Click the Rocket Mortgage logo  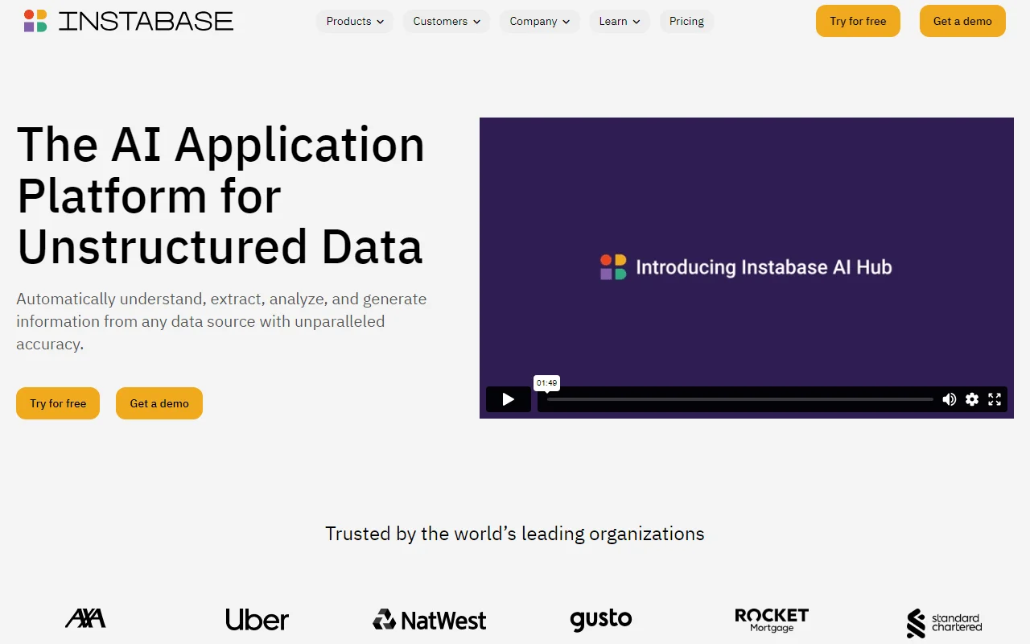772,620
